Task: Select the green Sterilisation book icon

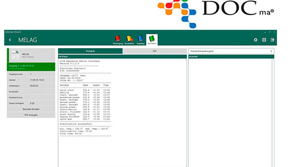Action: [x=152, y=39]
